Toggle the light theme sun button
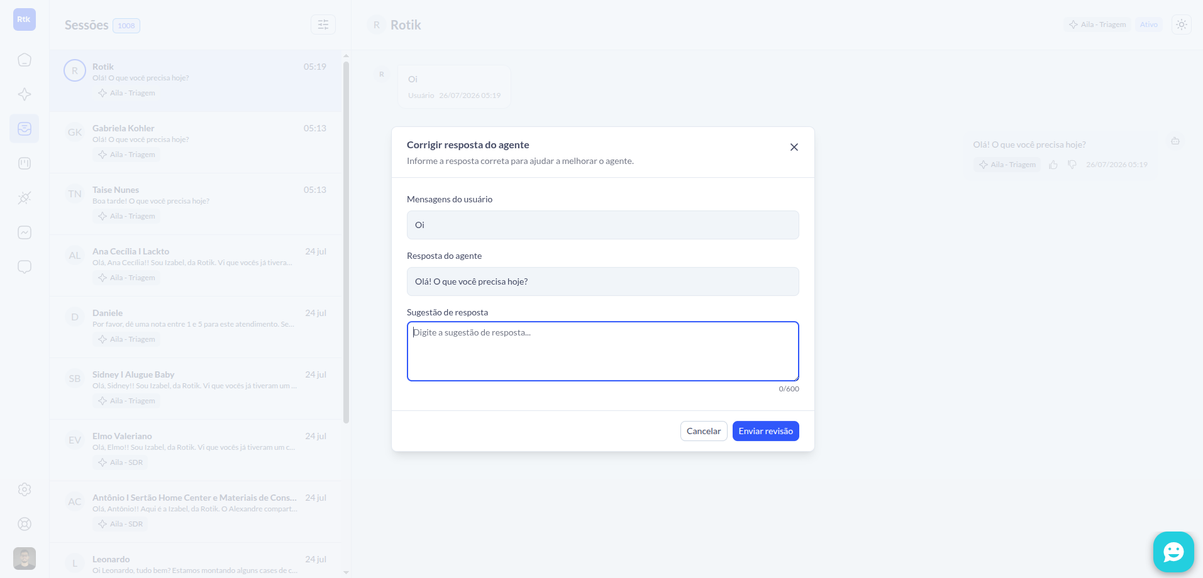Viewport: 1203px width, 578px height. pos(1182,25)
